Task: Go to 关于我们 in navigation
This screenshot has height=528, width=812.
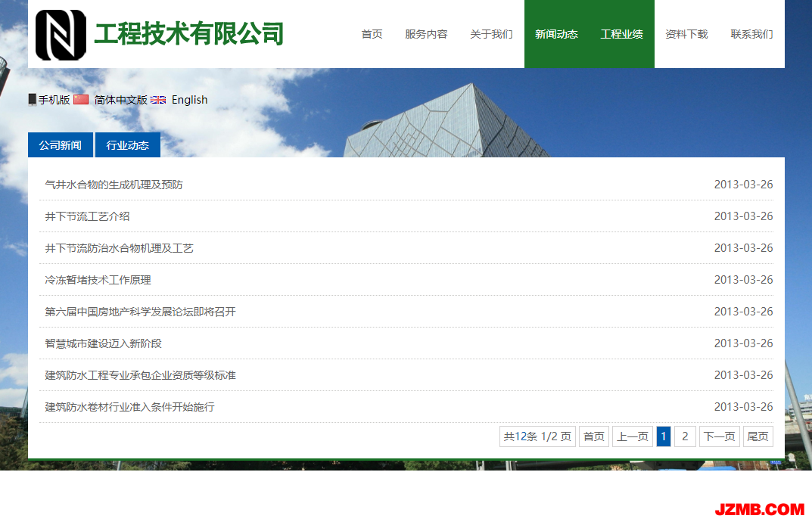Action: [x=491, y=34]
